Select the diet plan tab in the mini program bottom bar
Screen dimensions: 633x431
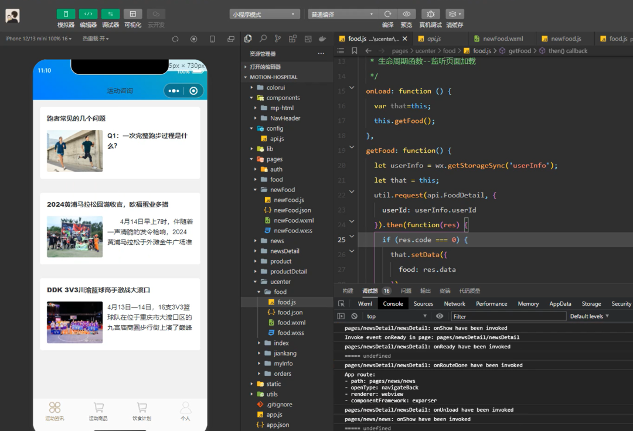[142, 411]
